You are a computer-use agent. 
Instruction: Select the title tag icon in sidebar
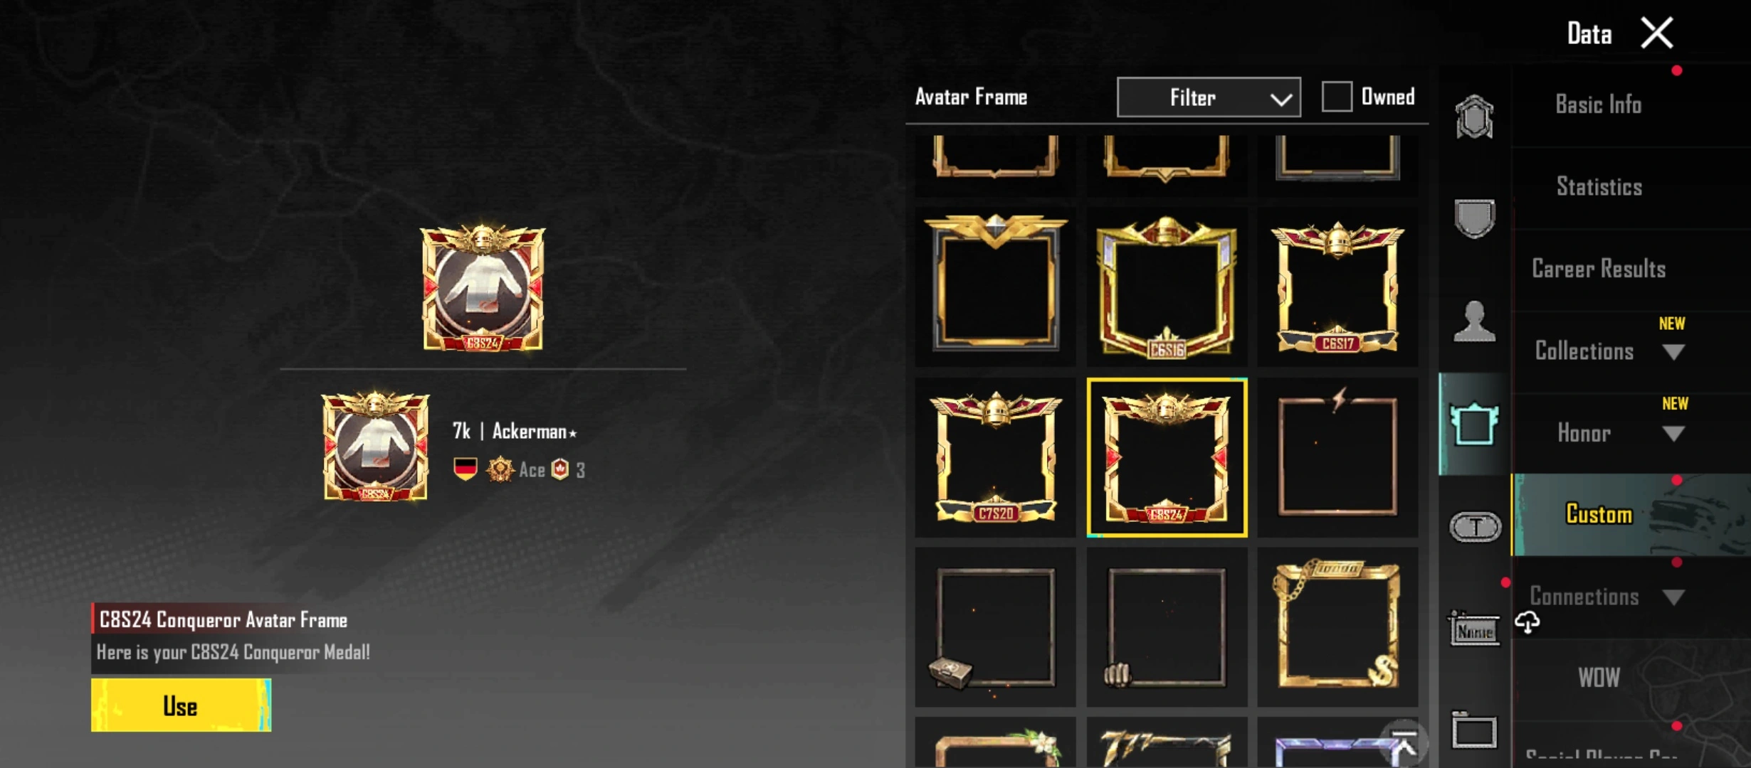coord(1476,527)
